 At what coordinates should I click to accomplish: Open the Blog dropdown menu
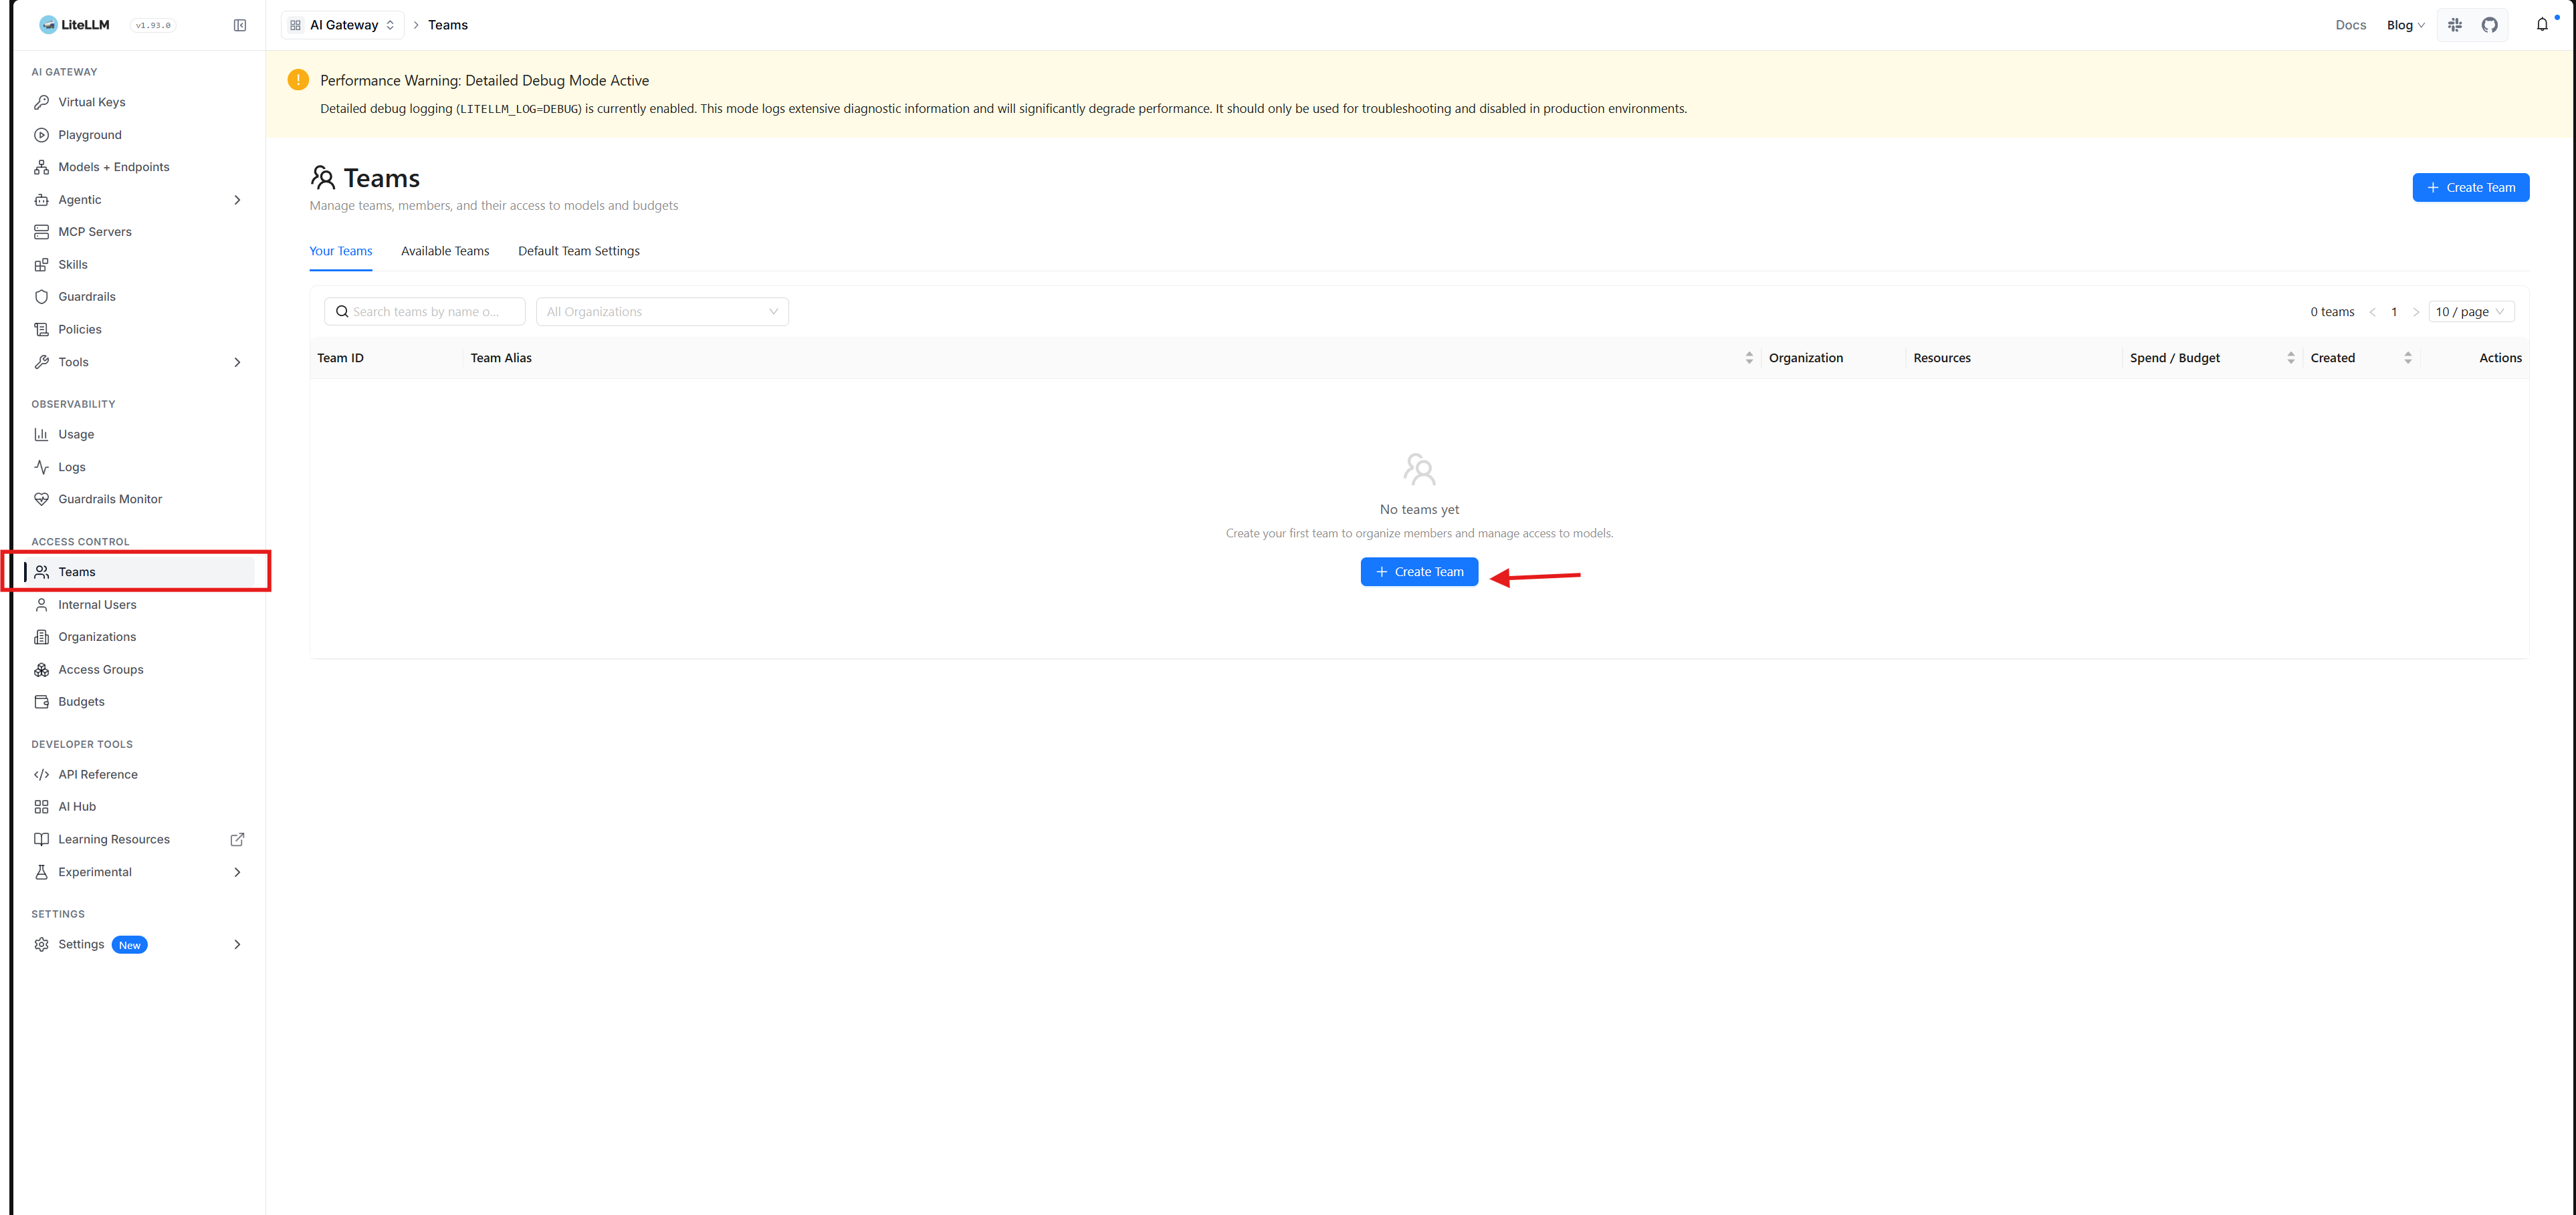[x=2405, y=25]
